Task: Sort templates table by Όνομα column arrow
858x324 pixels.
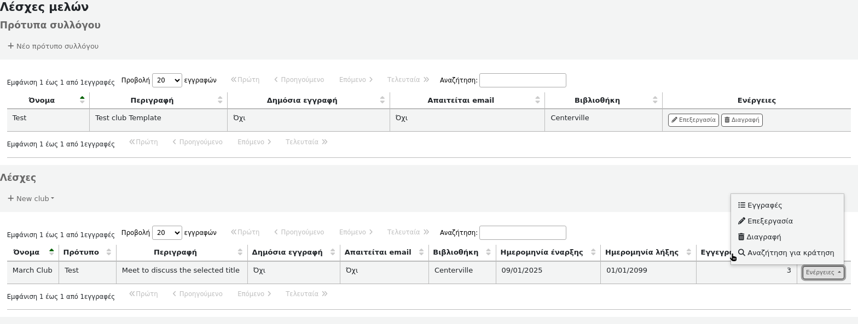Action: [x=82, y=100]
